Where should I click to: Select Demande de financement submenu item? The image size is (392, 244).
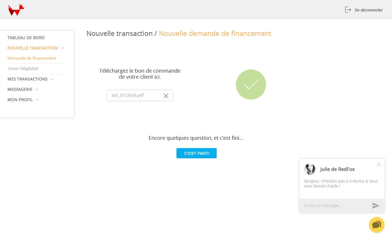[x=32, y=58]
